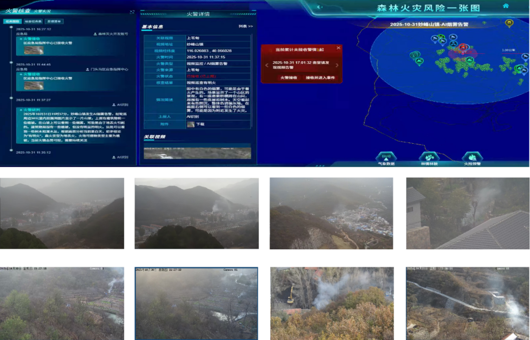
Task: Click the 火警接收 button
Action: (289, 78)
